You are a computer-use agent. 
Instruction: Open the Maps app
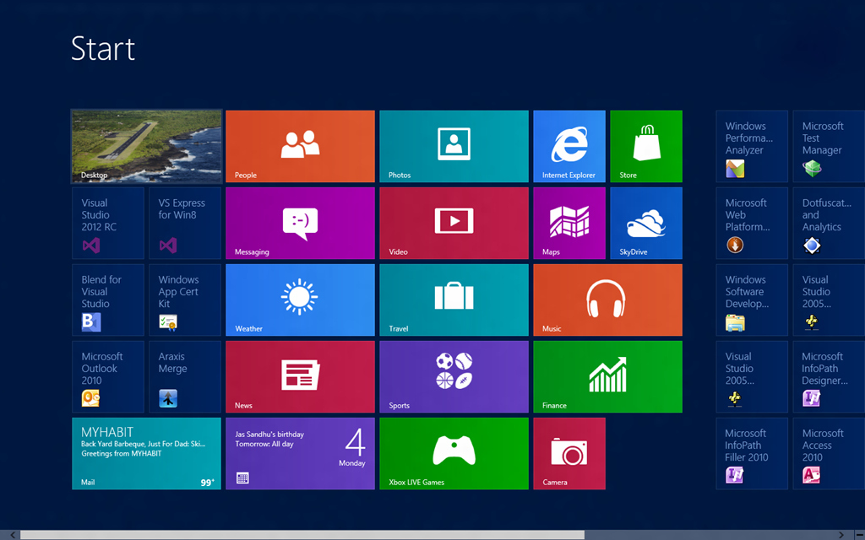pyautogui.click(x=568, y=223)
